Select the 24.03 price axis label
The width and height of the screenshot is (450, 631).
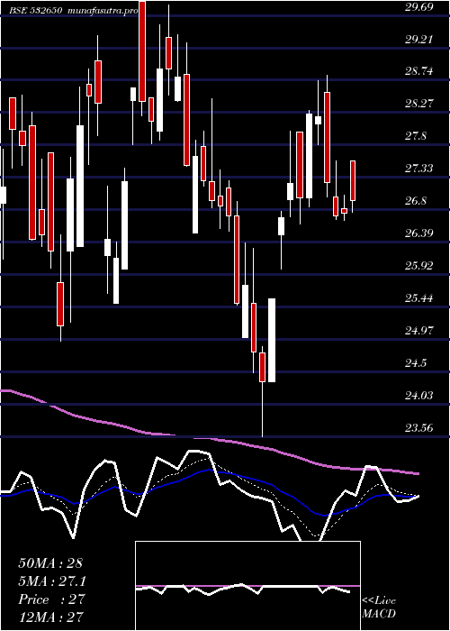pyautogui.click(x=419, y=395)
